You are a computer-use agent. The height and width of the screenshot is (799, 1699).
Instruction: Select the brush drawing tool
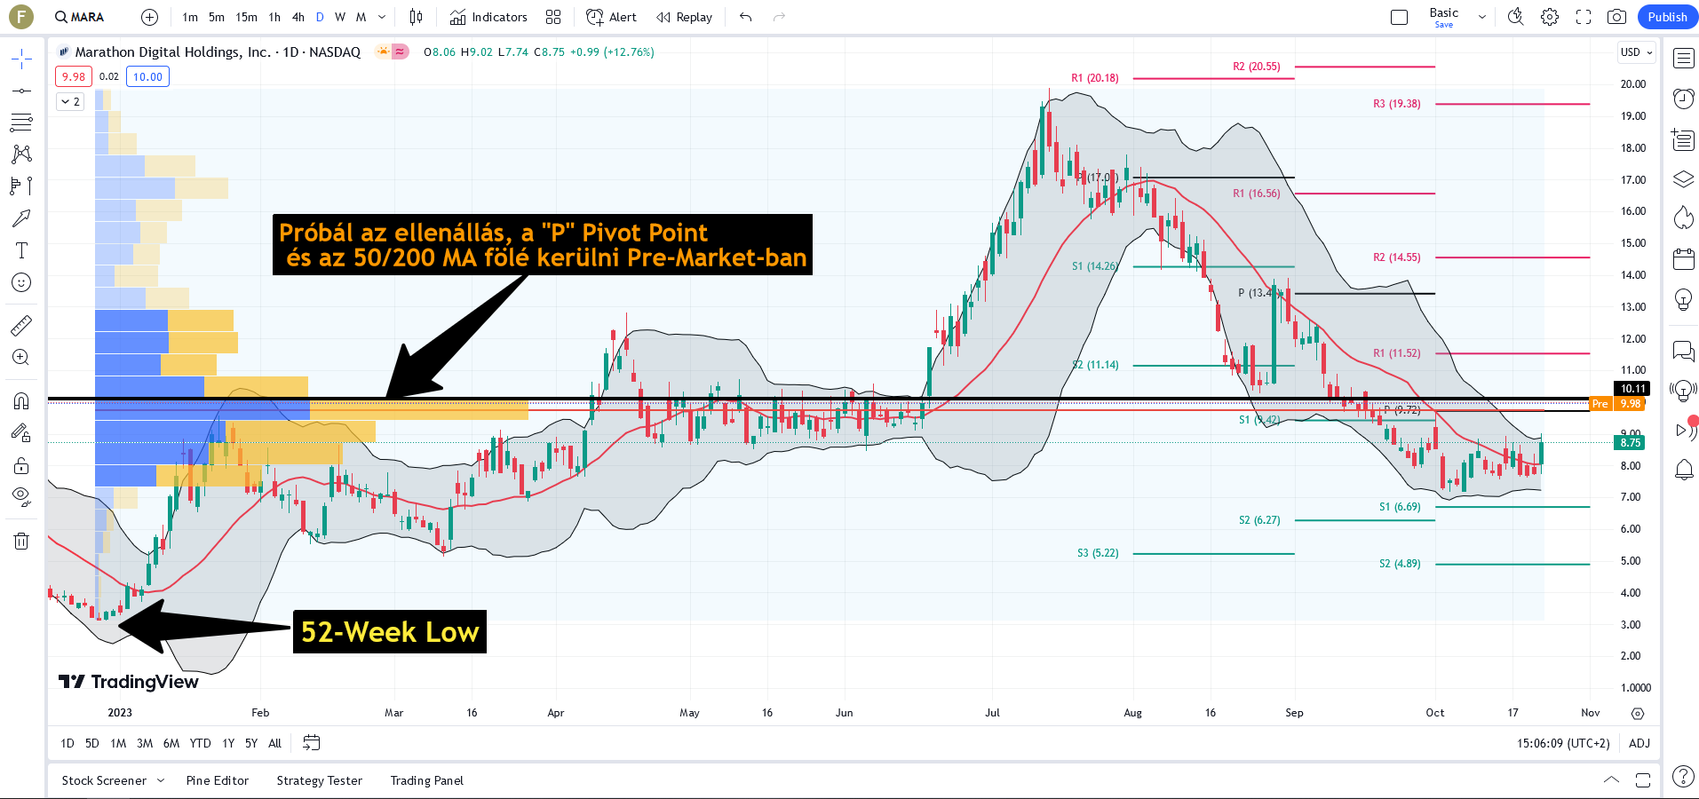click(x=21, y=218)
